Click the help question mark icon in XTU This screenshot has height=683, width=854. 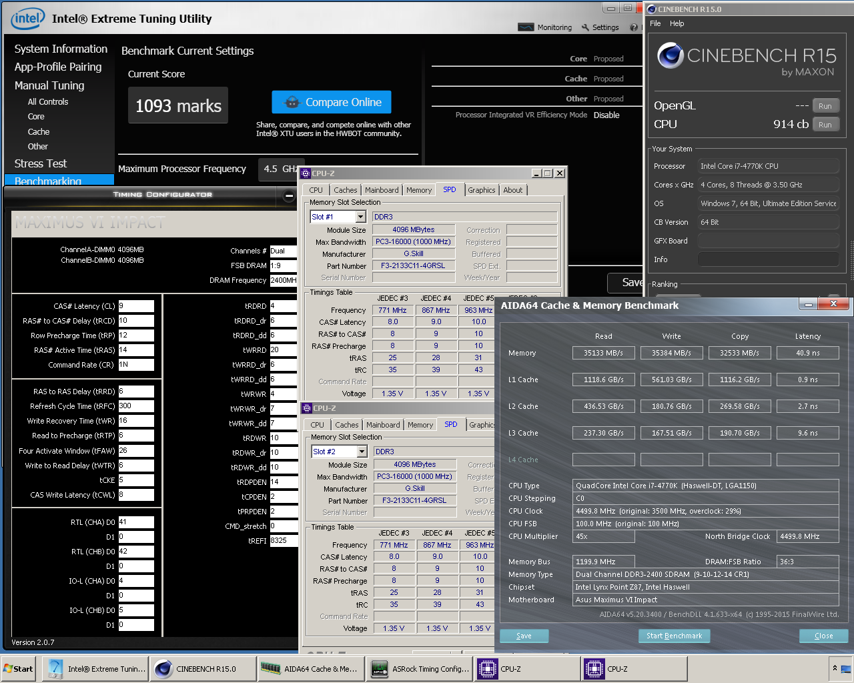[633, 27]
